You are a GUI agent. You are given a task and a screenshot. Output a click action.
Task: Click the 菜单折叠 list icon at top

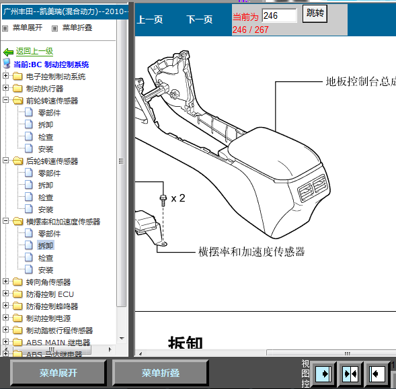pyautogui.click(x=54, y=28)
